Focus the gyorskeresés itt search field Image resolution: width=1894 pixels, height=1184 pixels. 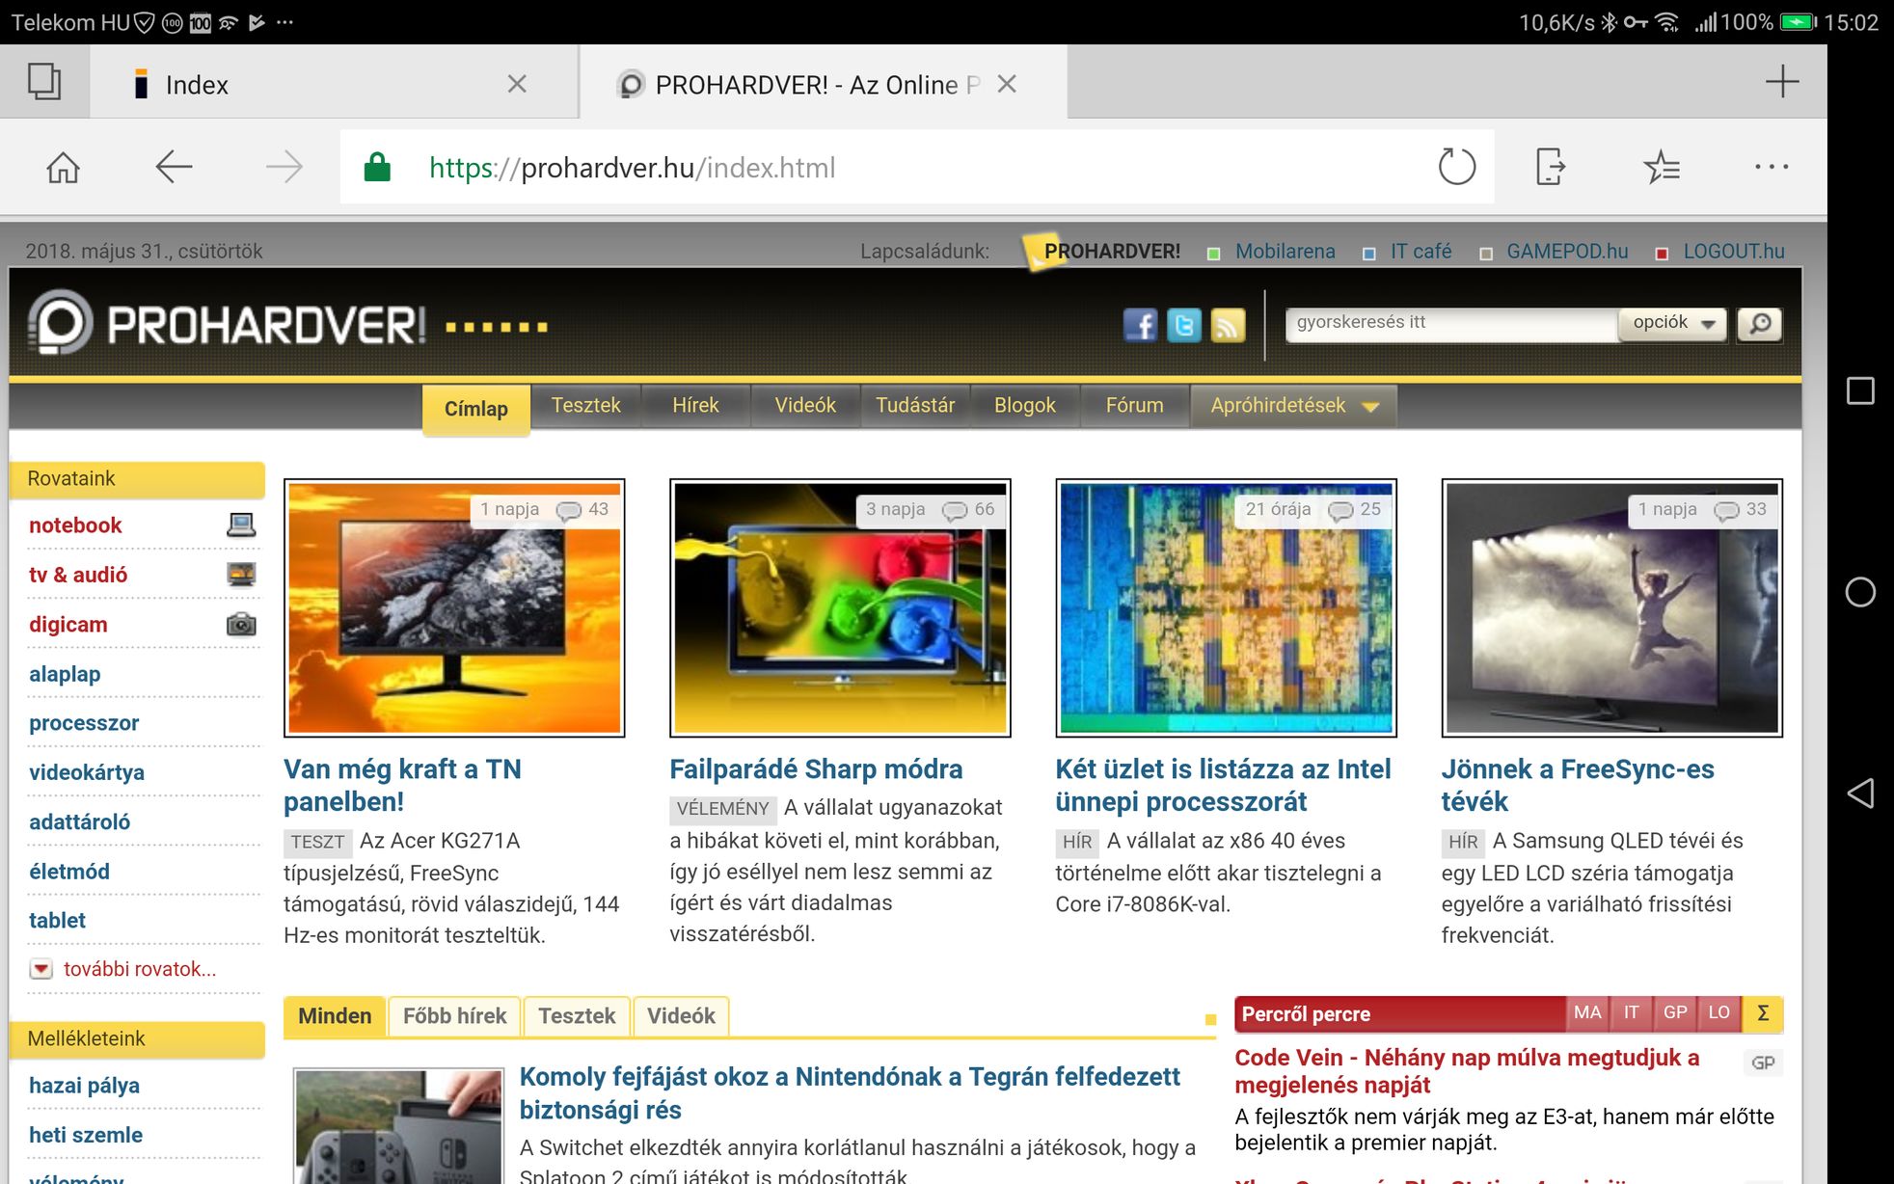[1451, 324]
